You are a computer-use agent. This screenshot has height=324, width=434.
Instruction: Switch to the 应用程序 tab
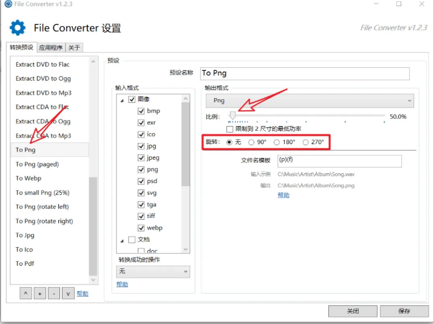[x=51, y=47]
